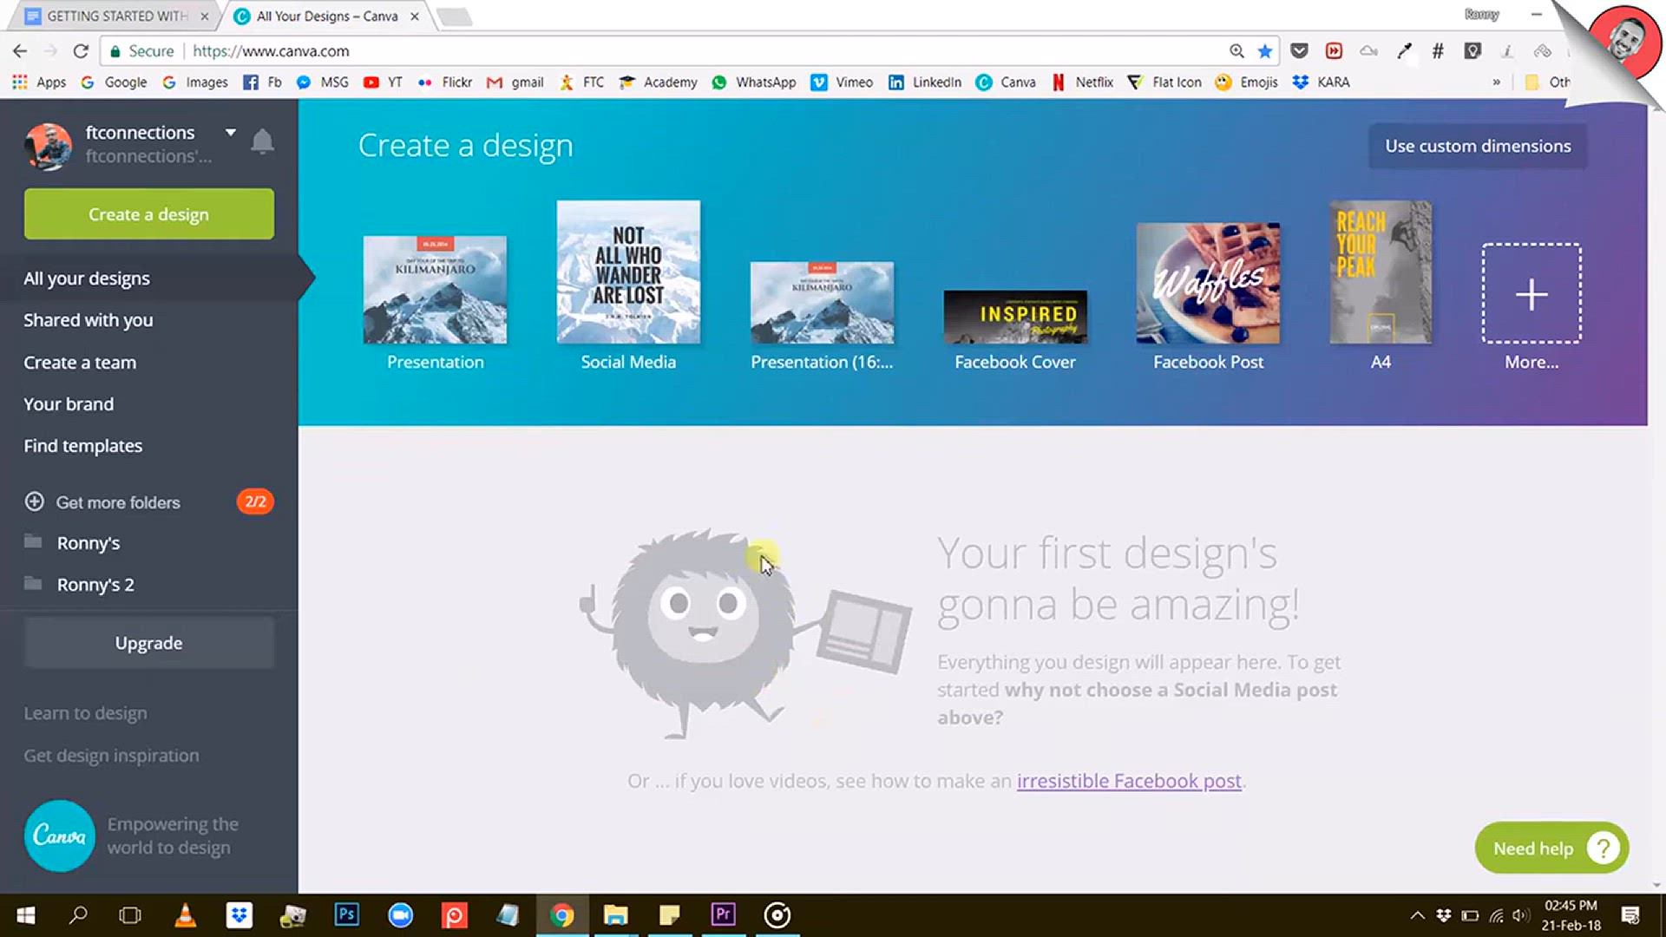Image resolution: width=1666 pixels, height=937 pixels.
Task: Open the Ronny's folder
Action: coord(88,543)
